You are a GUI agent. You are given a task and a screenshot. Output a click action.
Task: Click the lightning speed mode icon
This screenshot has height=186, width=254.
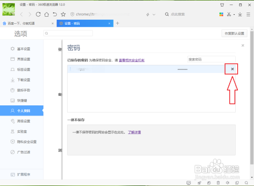pos(148,15)
